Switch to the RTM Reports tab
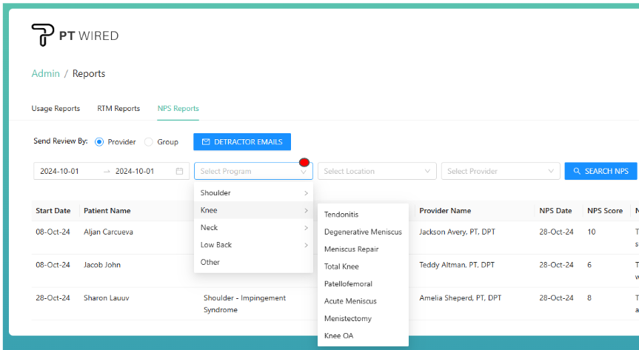Image resolution: width=639 pixels, height=350 pixels. click(x=118, y=108)
